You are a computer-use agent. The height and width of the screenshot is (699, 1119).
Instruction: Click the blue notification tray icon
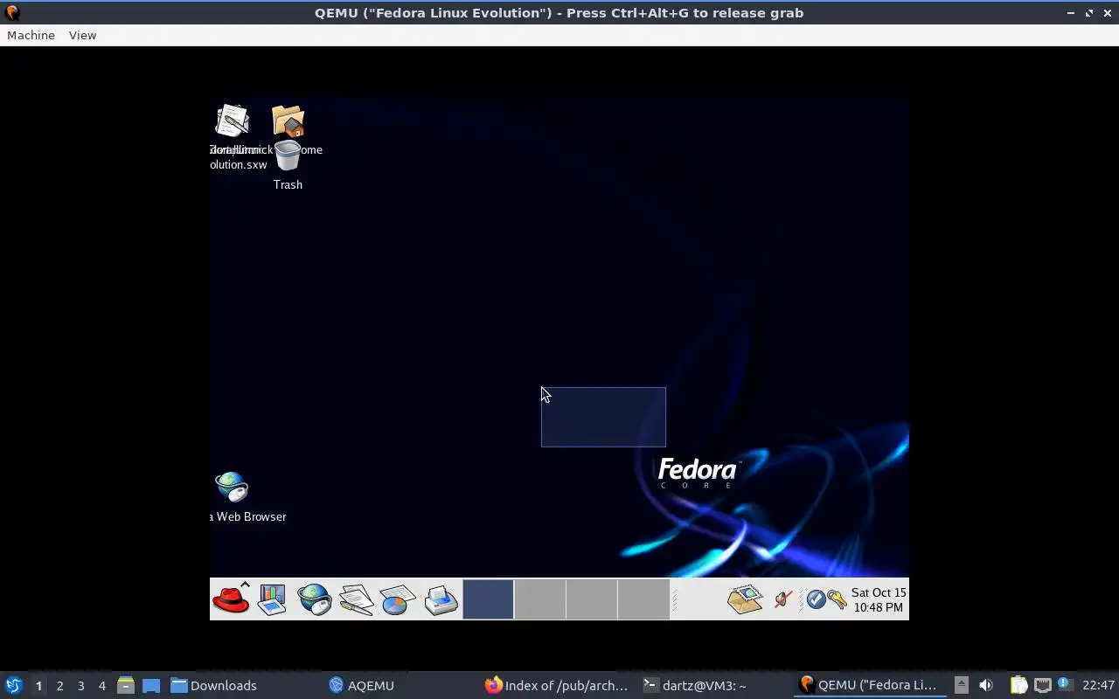1065,684
